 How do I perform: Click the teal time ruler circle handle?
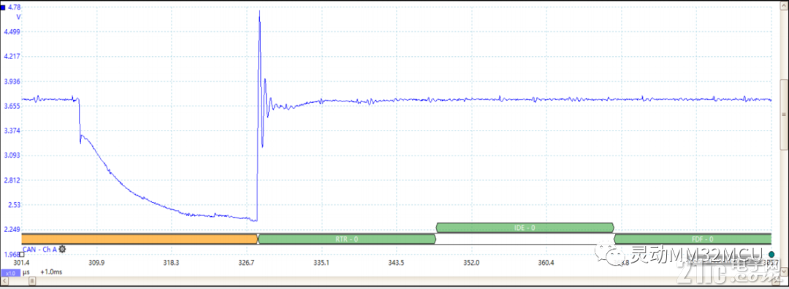(x=771, y=254)
